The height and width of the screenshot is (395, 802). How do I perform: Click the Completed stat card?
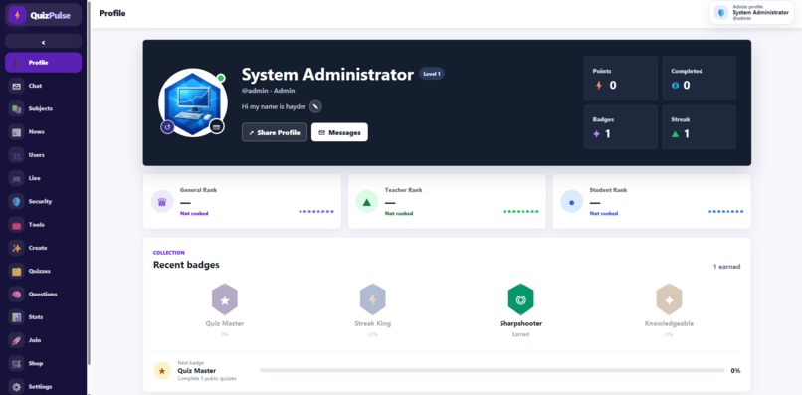700,79
